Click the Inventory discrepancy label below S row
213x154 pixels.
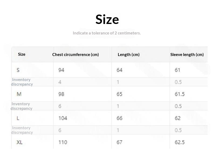[x=22, y=82]
